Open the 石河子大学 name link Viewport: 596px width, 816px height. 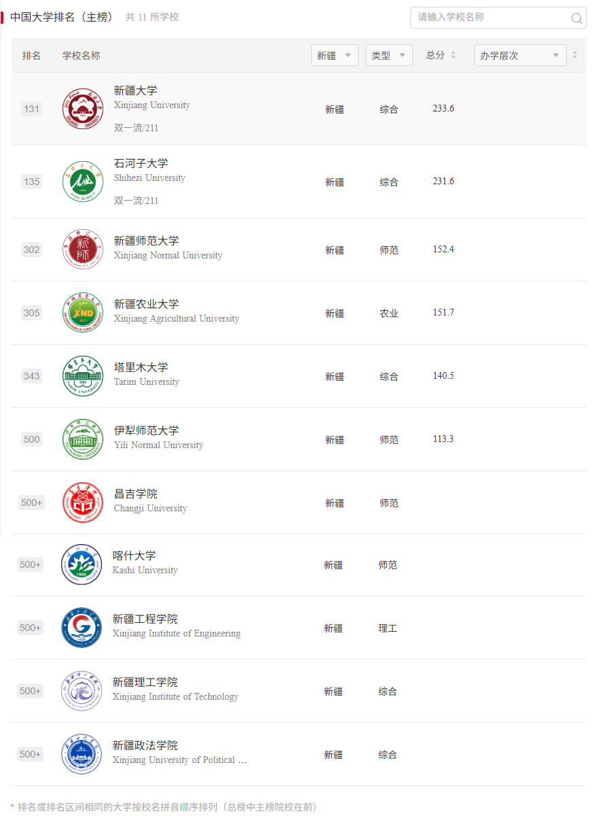pyautogui.click(x=141, y=163)
